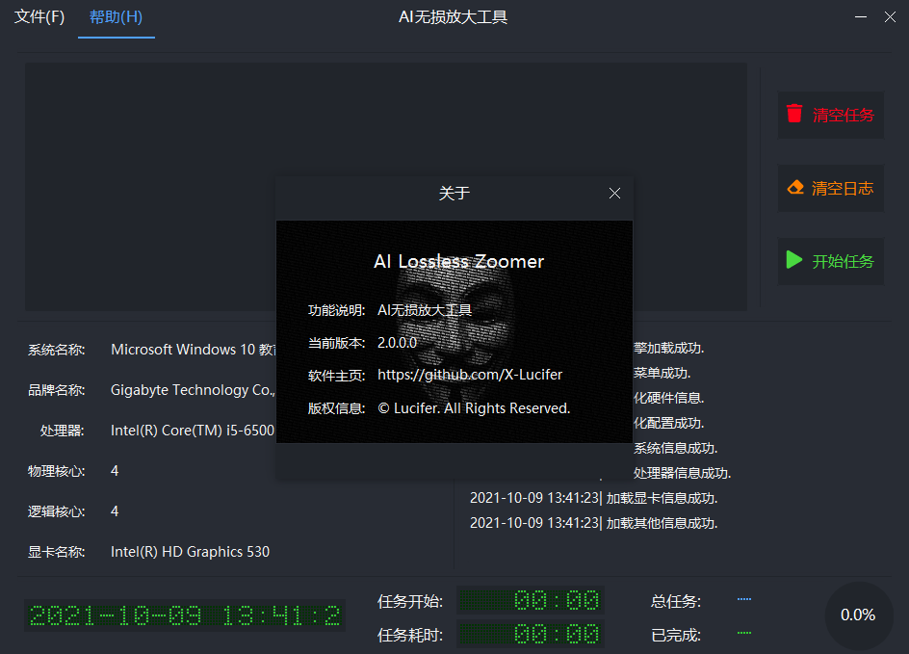Image resolution: width=909 pixels, height=654 pixels.
Task: Click the 处理器 label
Action: (x=62, y=431)
